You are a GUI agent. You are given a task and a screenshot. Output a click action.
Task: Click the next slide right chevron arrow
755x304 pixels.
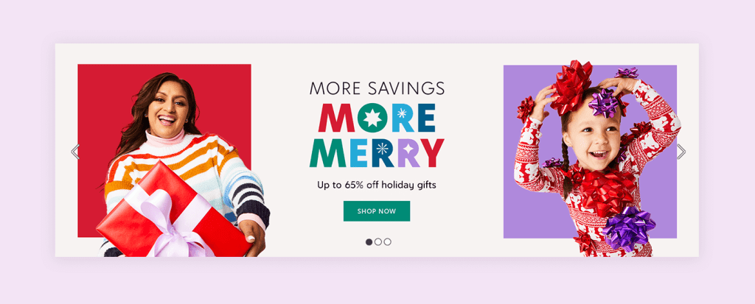[x=681, y=152]
